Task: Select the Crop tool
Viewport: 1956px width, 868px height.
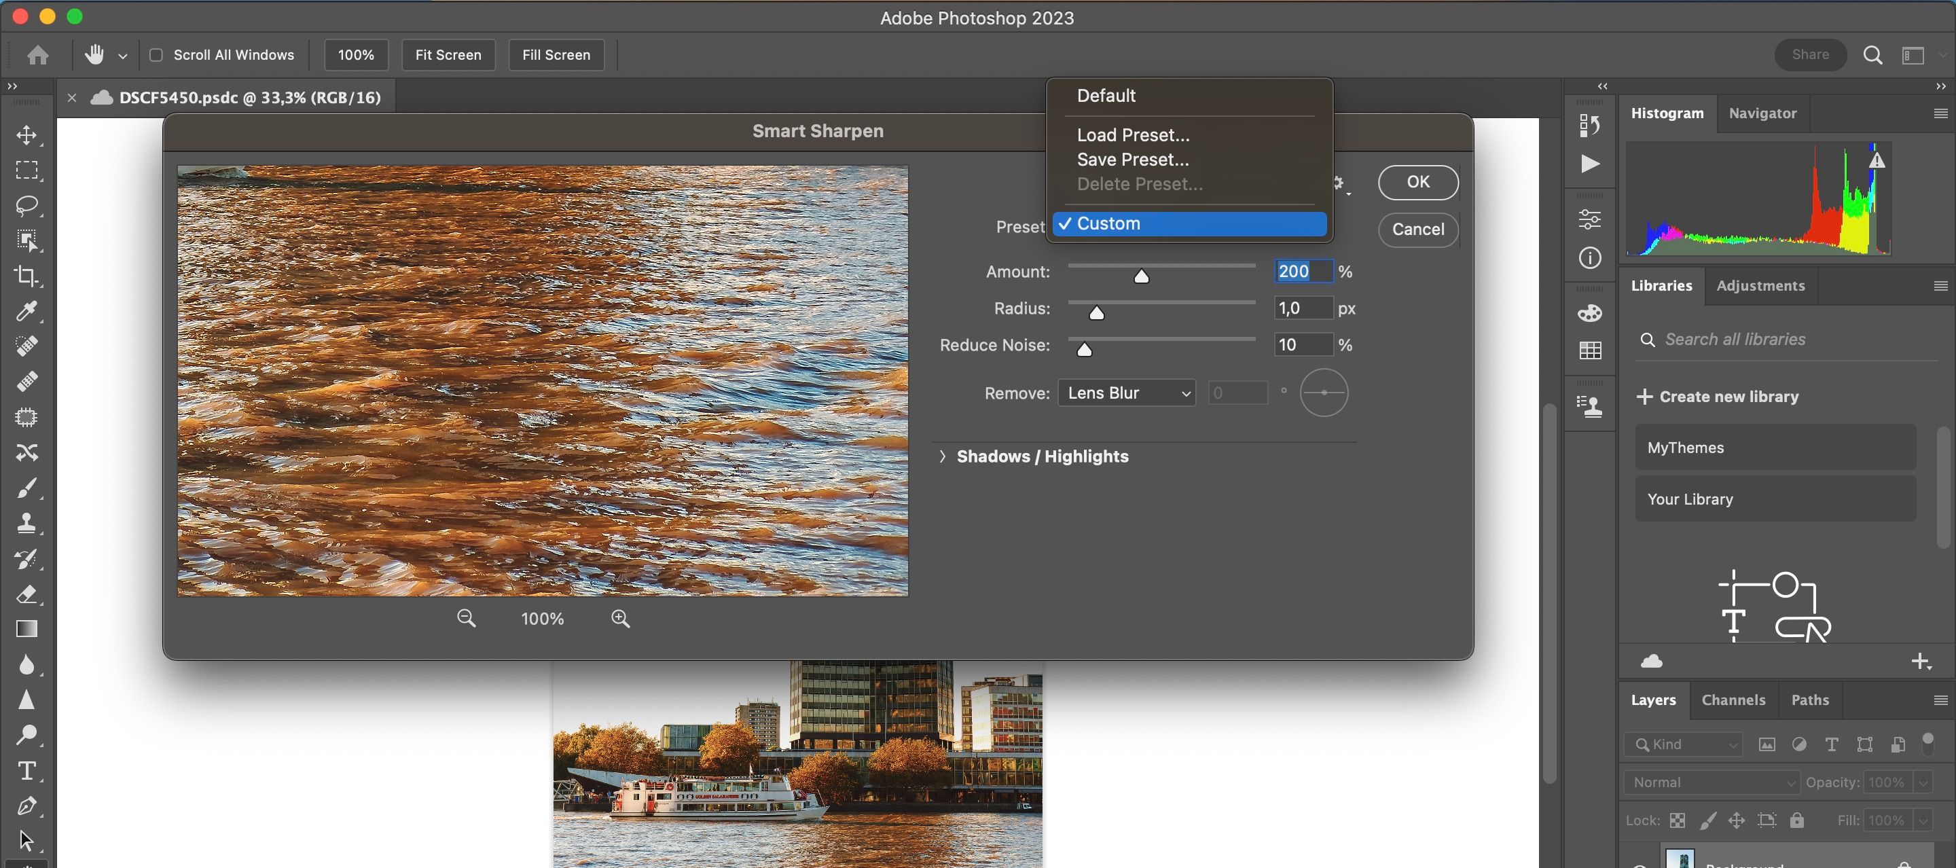Action: coord(26,276)
